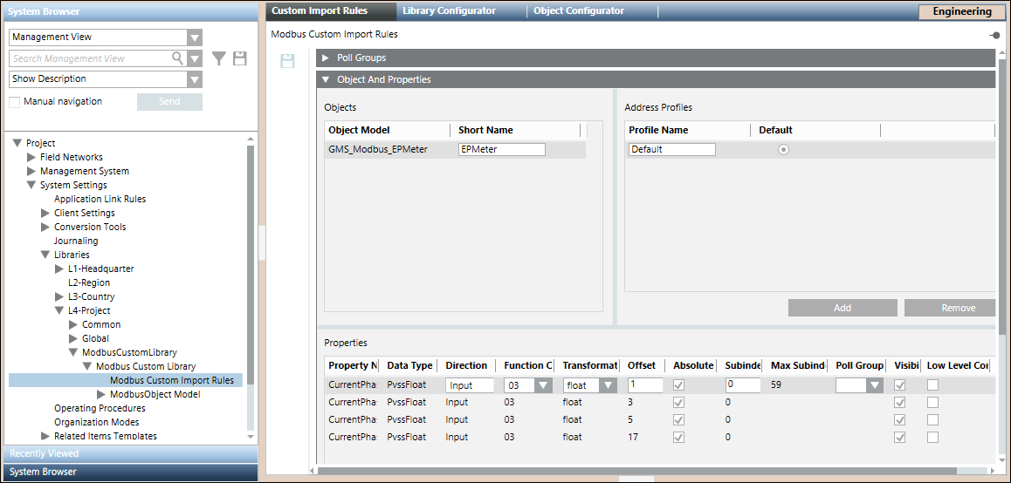Click the save icon beside the filter funnel
The width and height of the screenshot is (1011, 483).
point(240,58)
